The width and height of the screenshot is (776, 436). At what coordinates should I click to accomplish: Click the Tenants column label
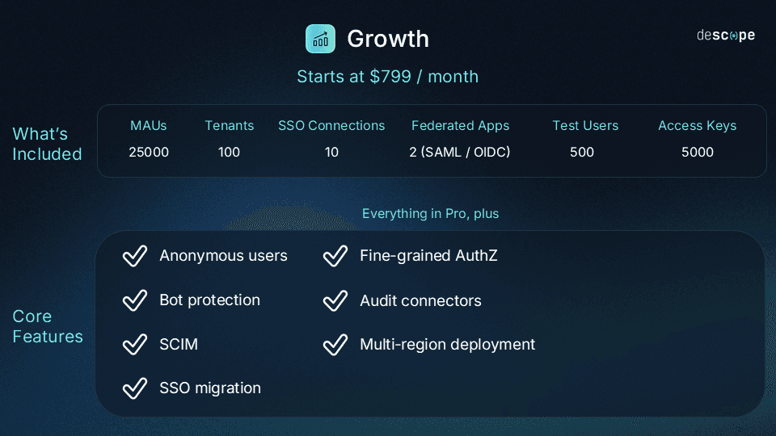[x=229, y=126]
